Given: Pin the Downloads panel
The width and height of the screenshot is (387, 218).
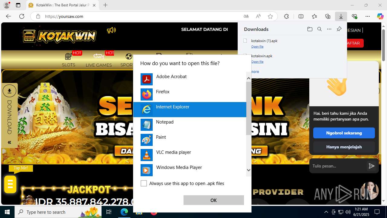Looking at the screenshot, I should (x=339, y=29).
